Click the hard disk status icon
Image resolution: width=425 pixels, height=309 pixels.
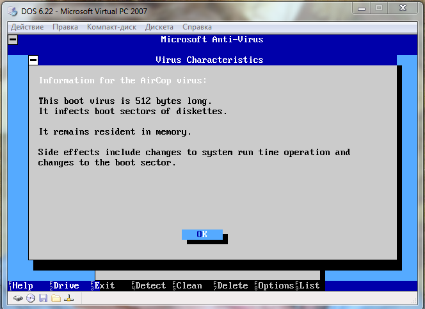tap(18, 298)
